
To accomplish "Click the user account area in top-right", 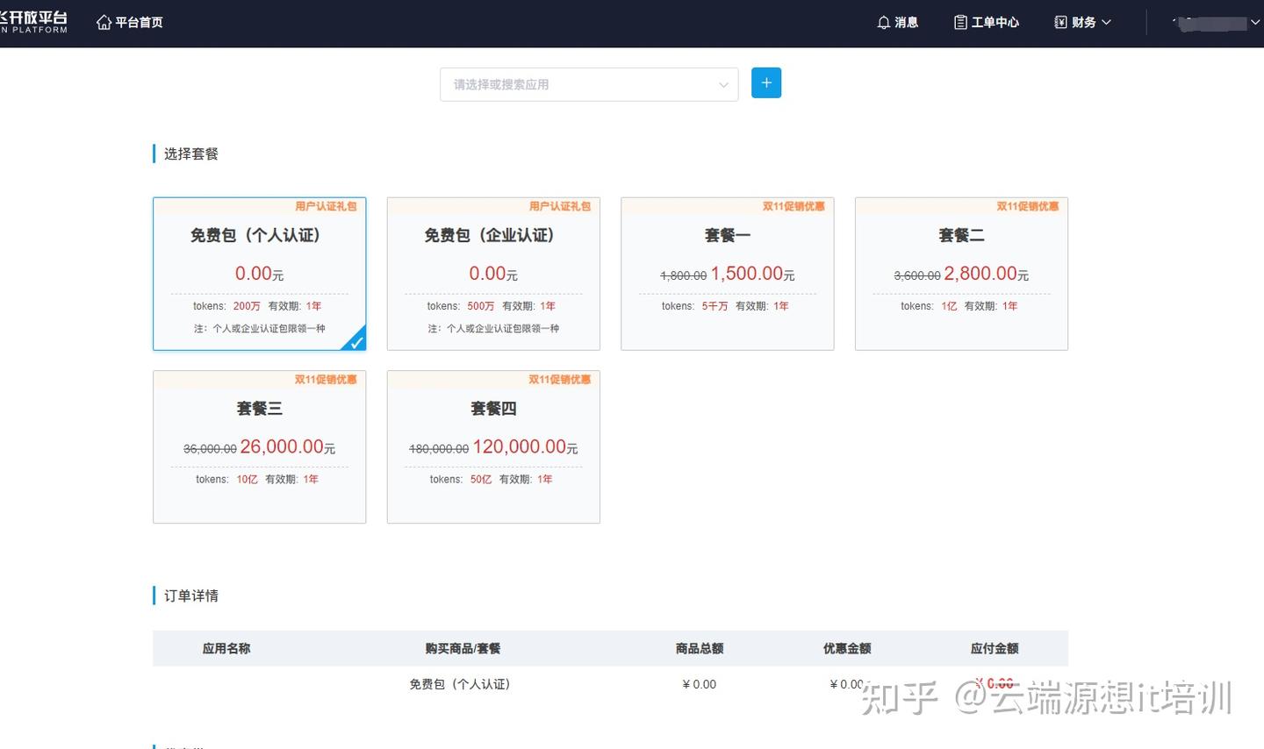I will 1211,23.
